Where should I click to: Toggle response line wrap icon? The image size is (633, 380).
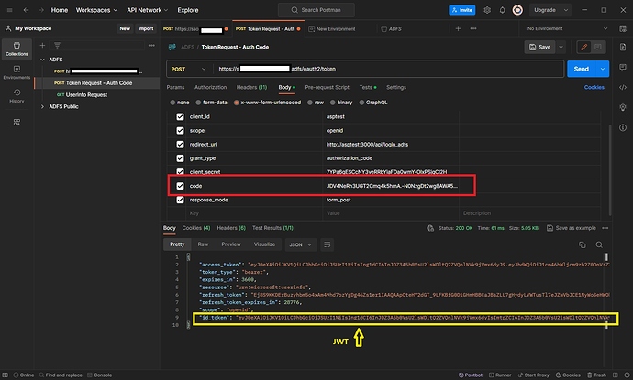point(327,244)
